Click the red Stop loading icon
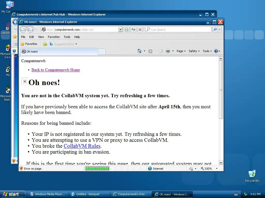 pos(140,30)
